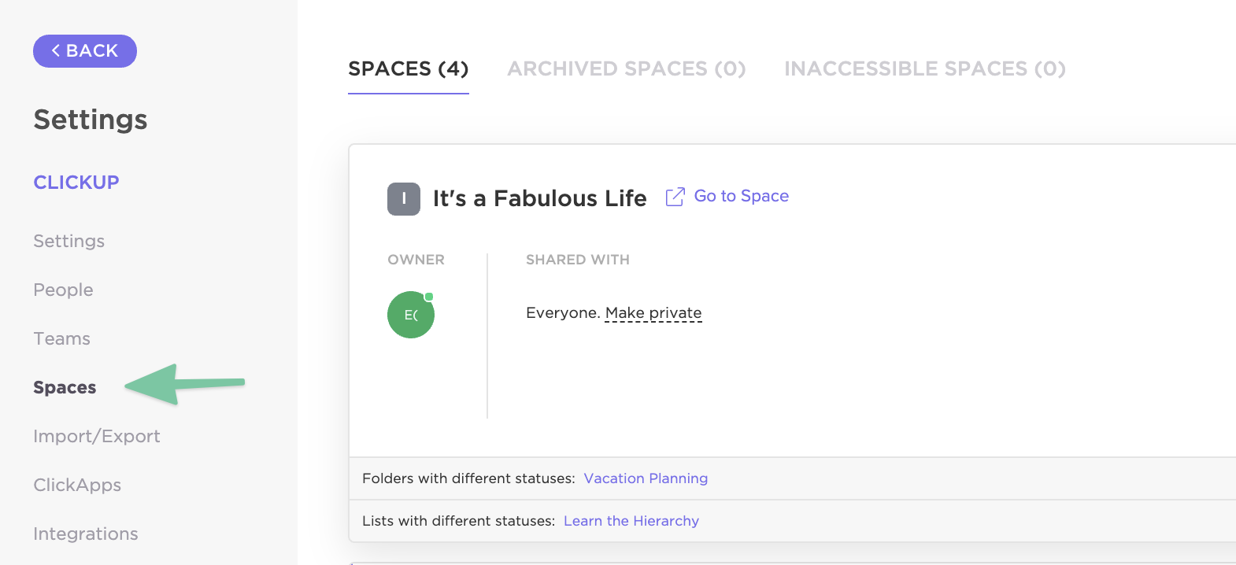Navigate to ClickApps in the sidebar
1236x565 pixels.
(x=77, y=486)
